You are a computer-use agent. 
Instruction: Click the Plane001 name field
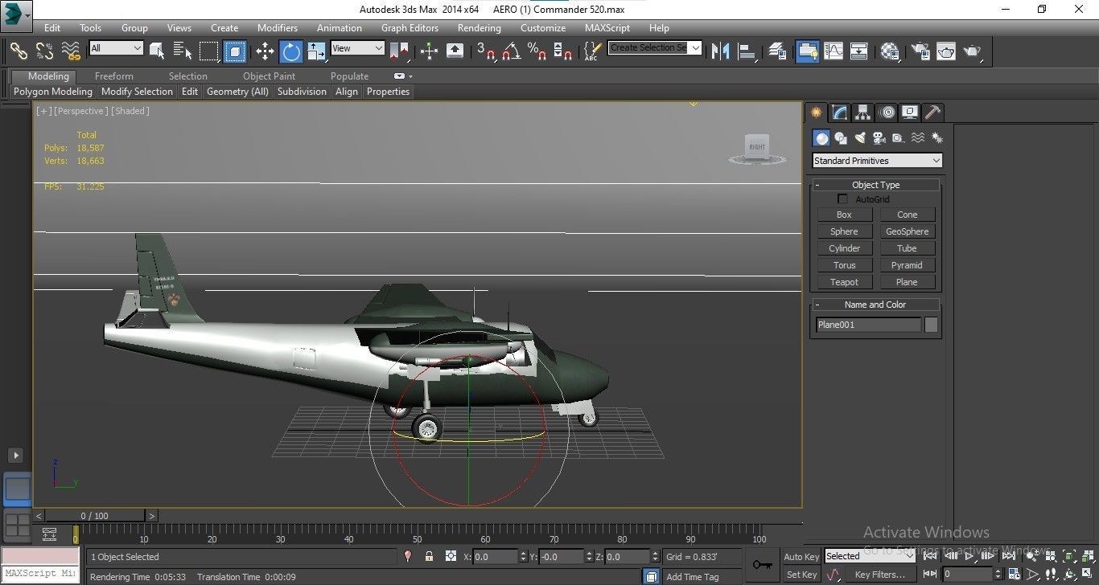pyautogui.click(x=868, y=325)
